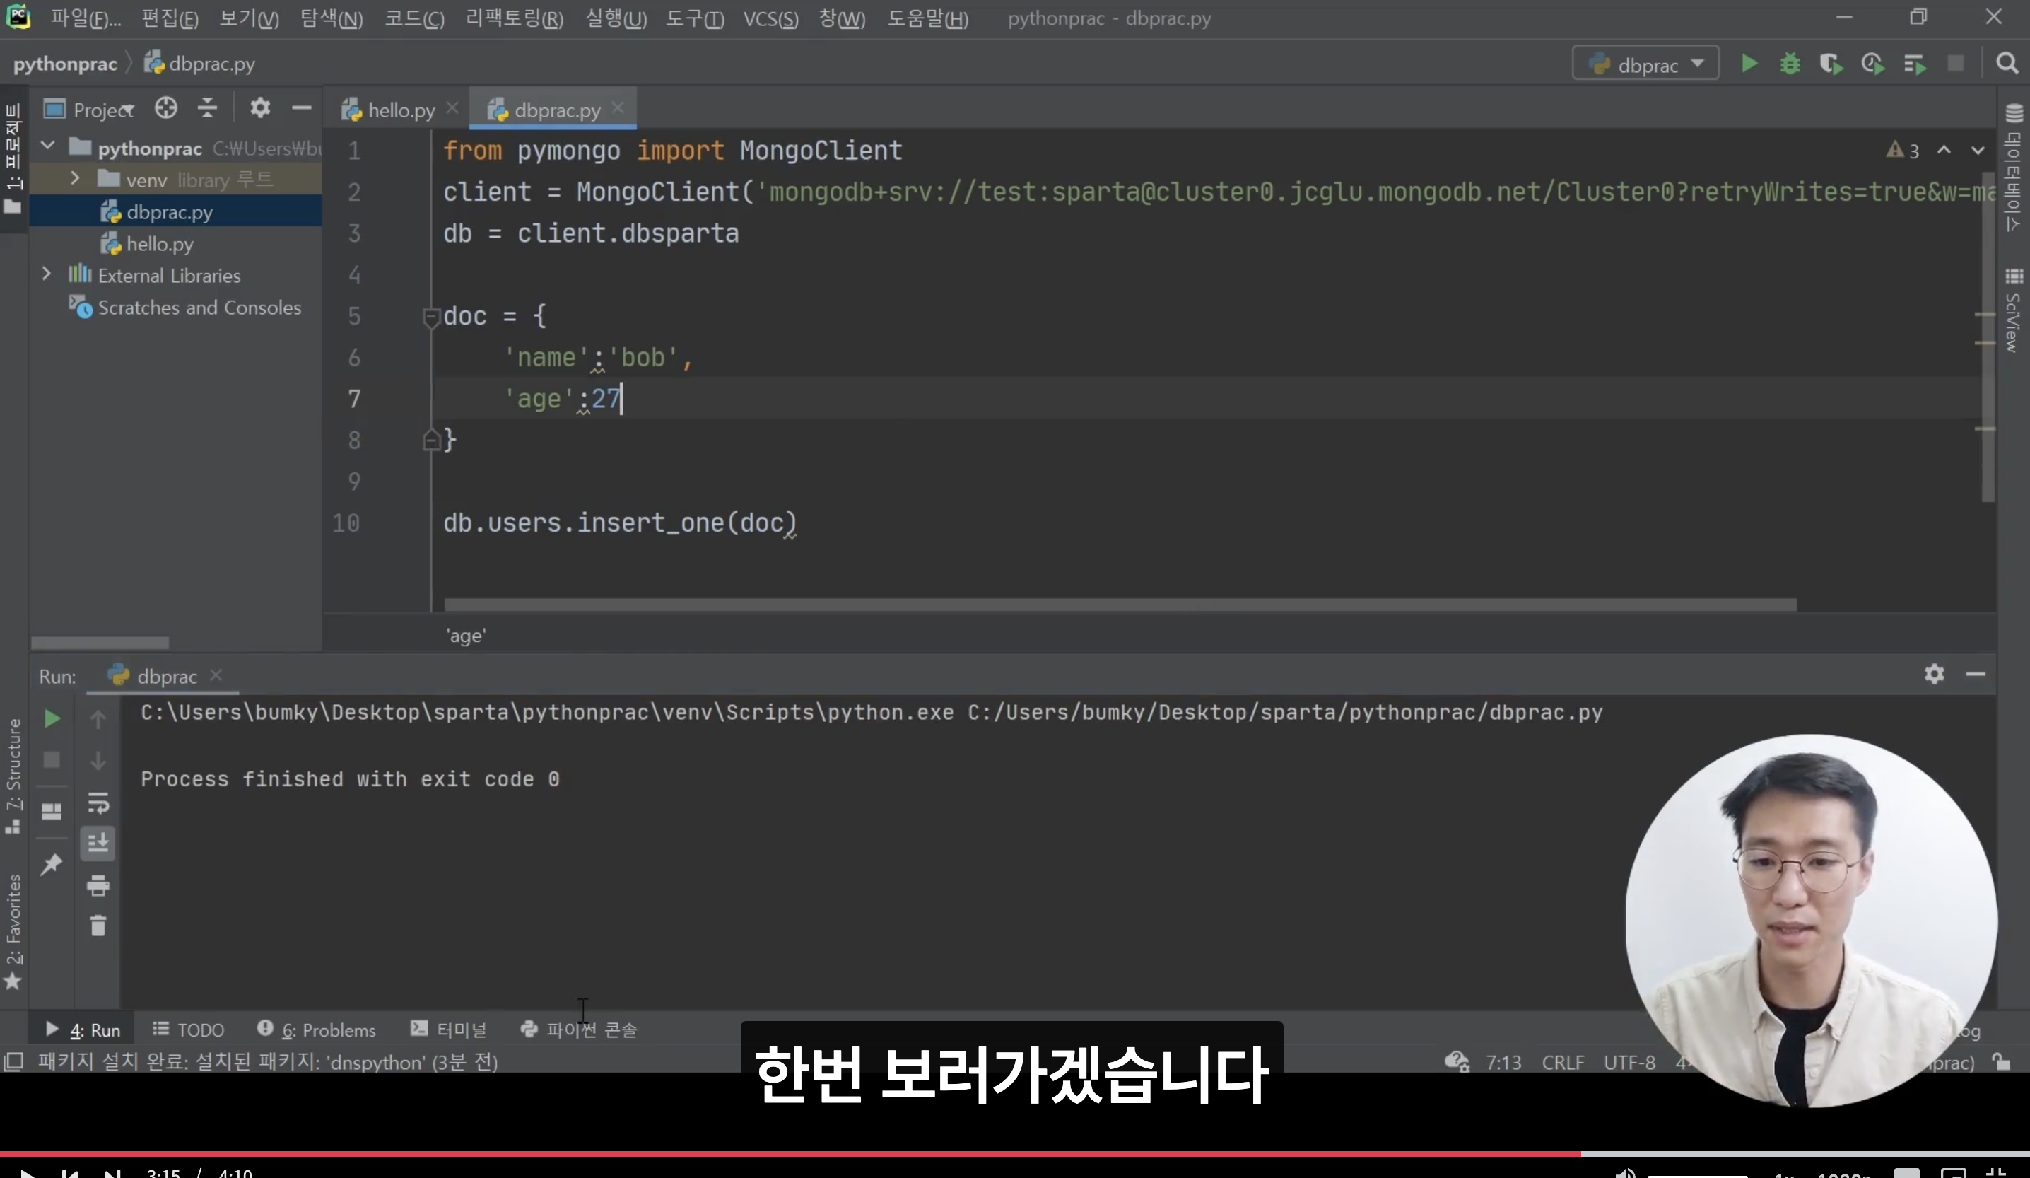This screenshot has width=2030, height=1178.
Task: Open Project panel settings gear
Action: [x=259, y=108]
